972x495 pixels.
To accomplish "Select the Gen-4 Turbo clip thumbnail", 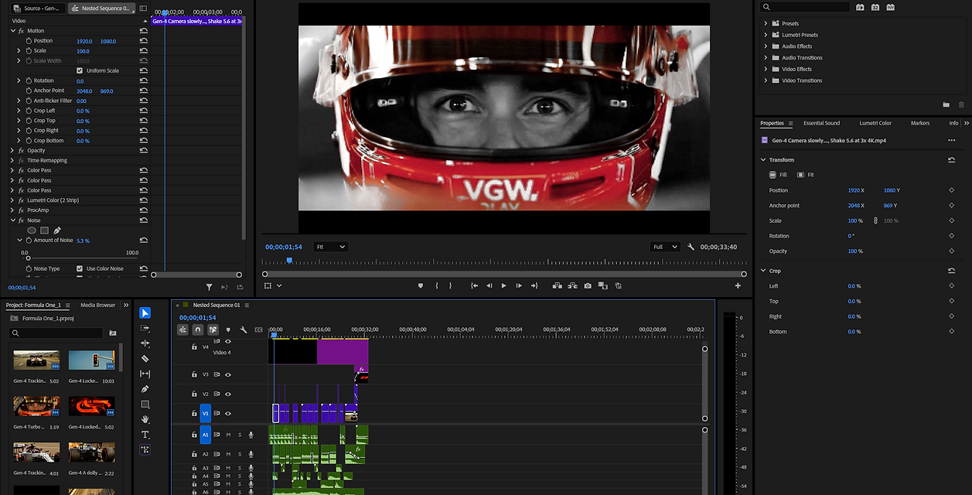I will click(x=36, y=407).
